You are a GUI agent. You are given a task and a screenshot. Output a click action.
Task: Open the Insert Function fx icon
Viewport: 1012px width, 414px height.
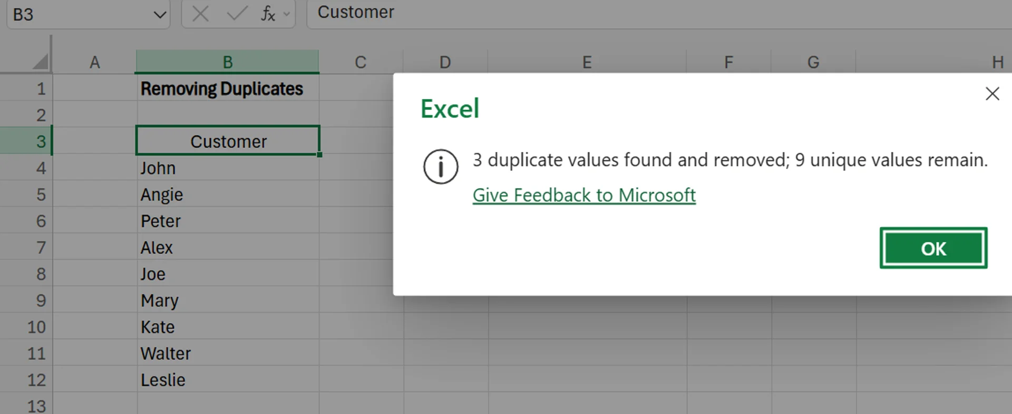click(x=268, y=14)
